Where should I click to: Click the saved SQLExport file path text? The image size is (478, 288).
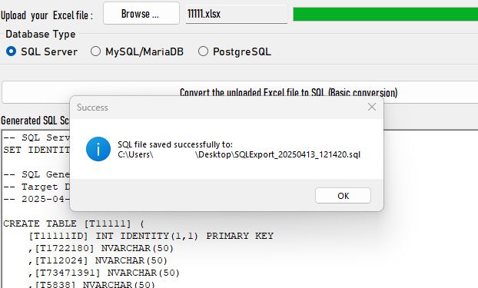pyautogui.click(x=239, y=154)
